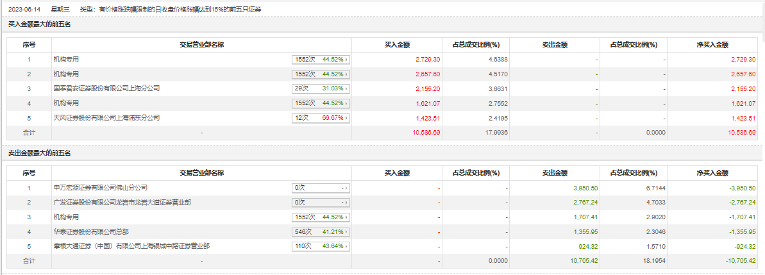Click 机构专用 in buy table row 1
Screen dimensions: 765x275
[x=66, y=60]
